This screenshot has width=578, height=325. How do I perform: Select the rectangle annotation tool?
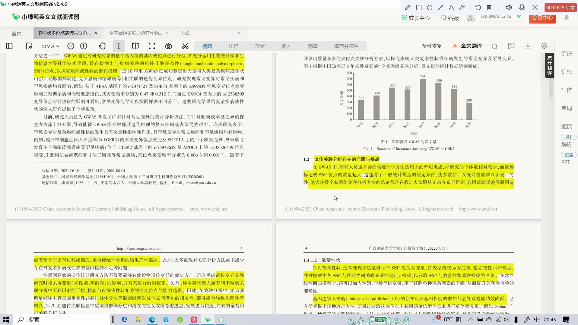[x=419, y=8]
